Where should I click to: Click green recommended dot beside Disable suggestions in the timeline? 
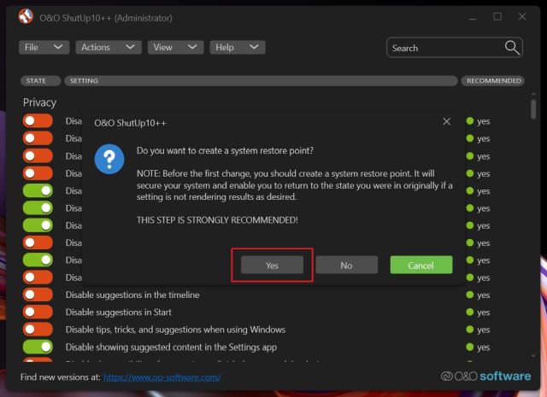click(x=470, y=295)
